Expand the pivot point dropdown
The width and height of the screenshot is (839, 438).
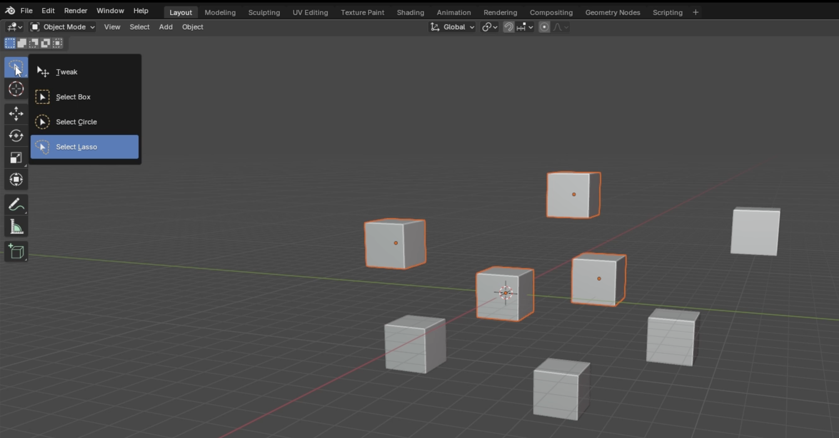(489, 27)
